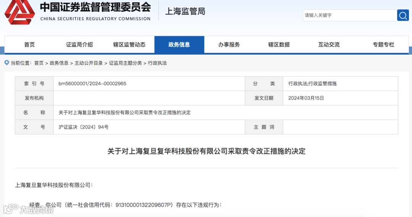
Task: Focus the keyword search input field
Action: (350, 15)
